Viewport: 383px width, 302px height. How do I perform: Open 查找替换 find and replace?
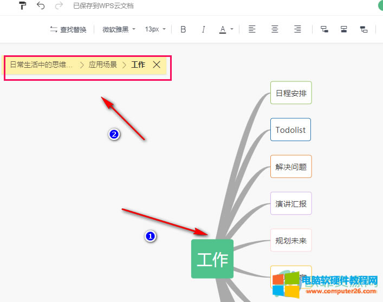pos(68,29)
